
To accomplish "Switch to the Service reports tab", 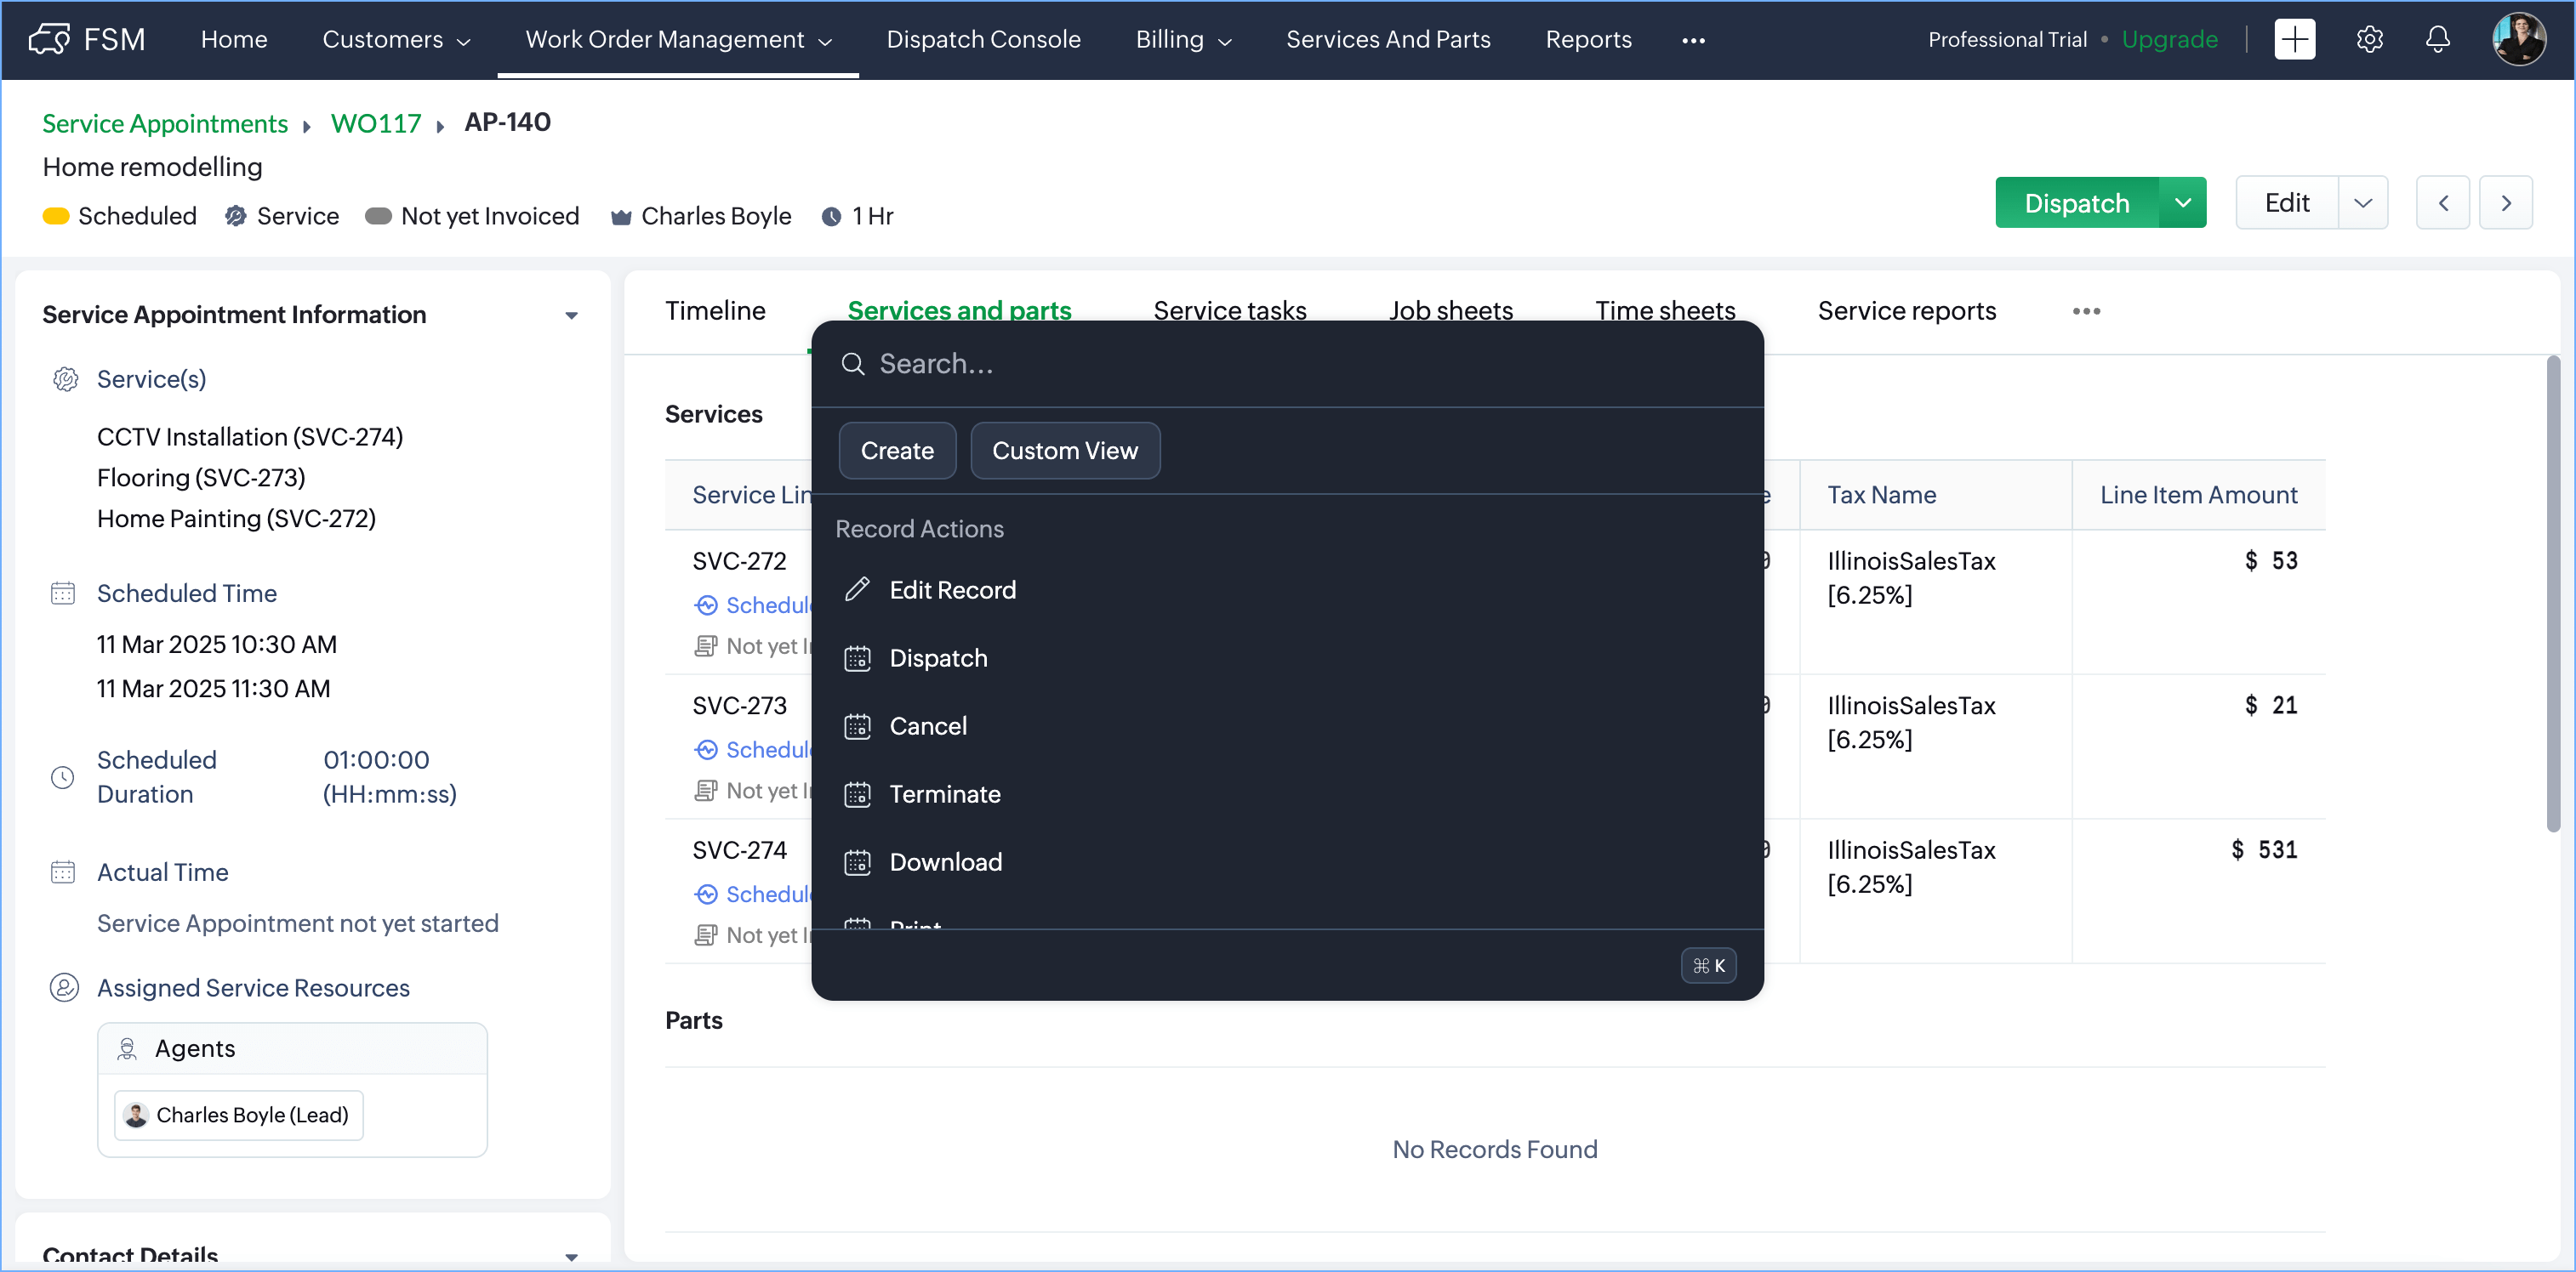I will (1906, 312).
